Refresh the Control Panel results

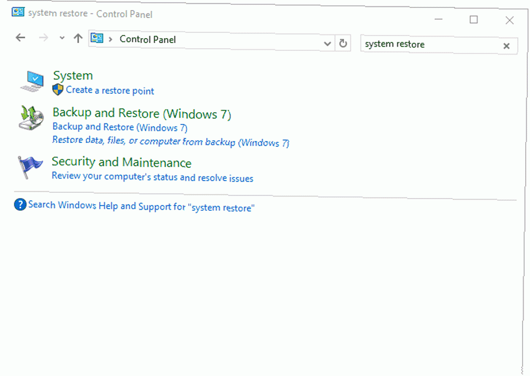(x=343, y=43)
